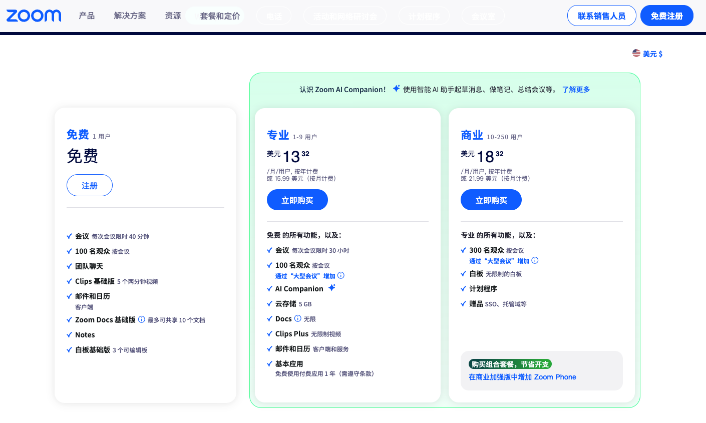Click the sparkle icon beside AI Companion feature
The height and width of the screenshot is (423, 706).
(331, 288)
